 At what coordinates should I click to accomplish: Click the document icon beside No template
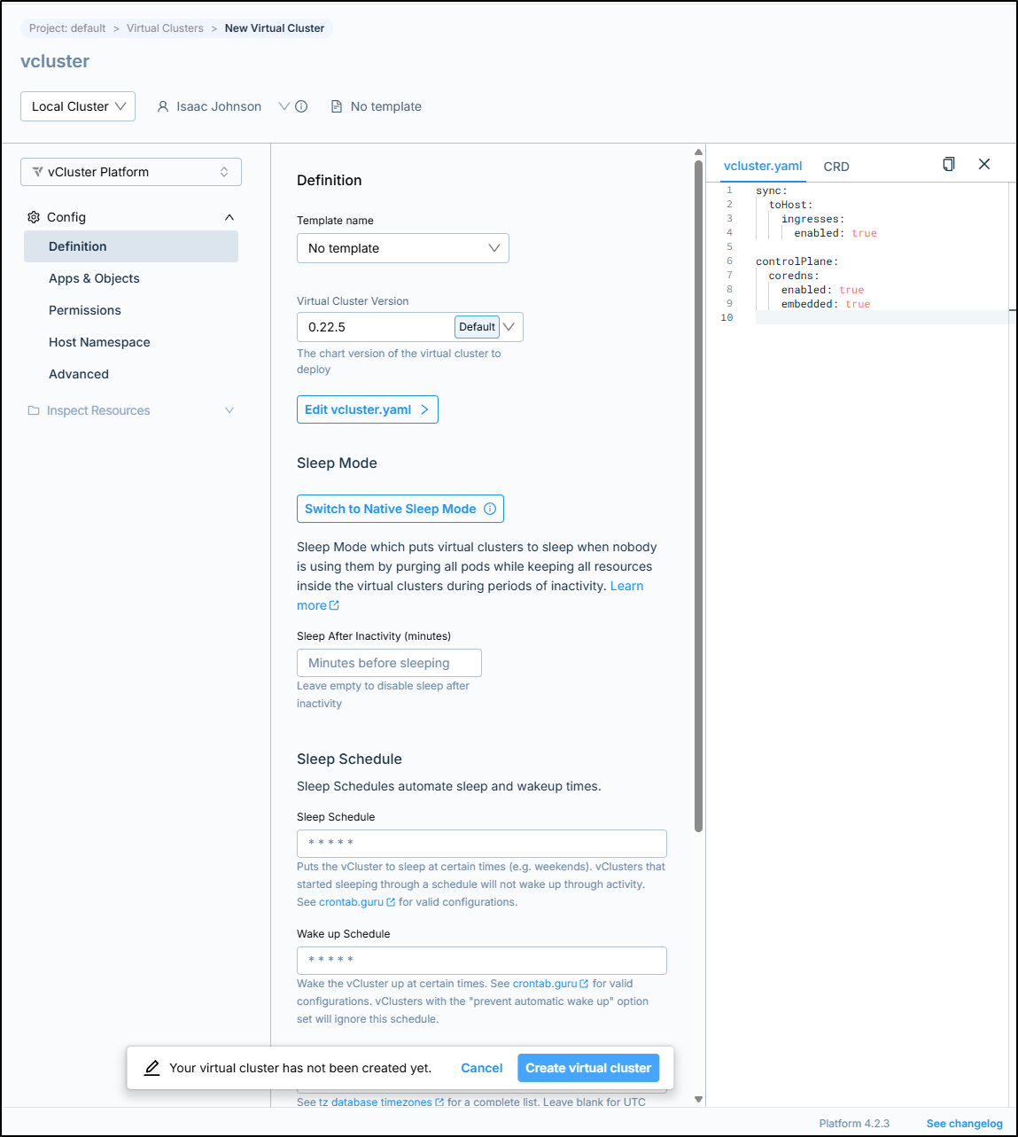tap(337, 106)
